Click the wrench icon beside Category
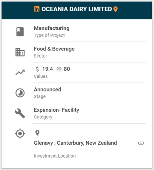The width and height of the screenshot is (154, 170). click(20, 113)
